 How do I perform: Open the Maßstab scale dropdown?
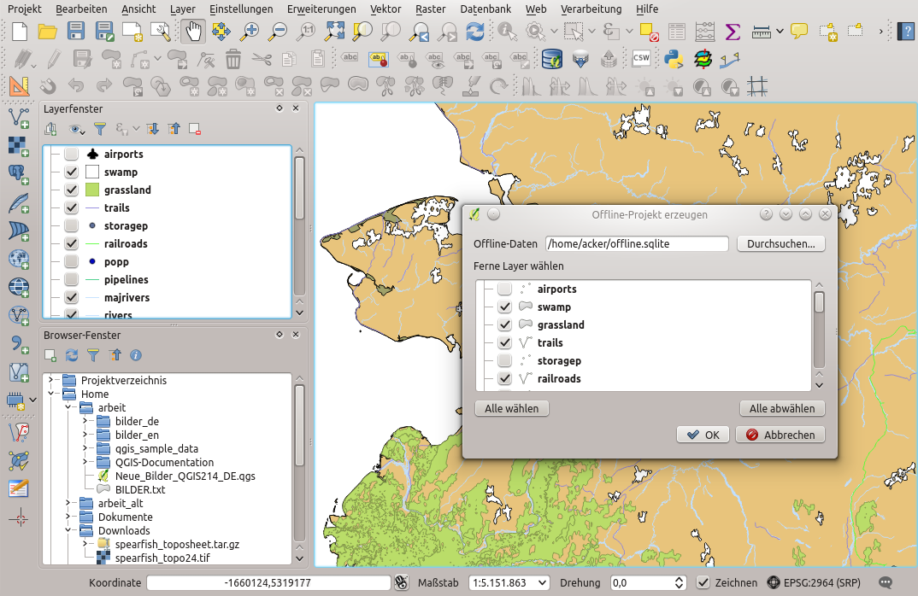coord(541,582)
